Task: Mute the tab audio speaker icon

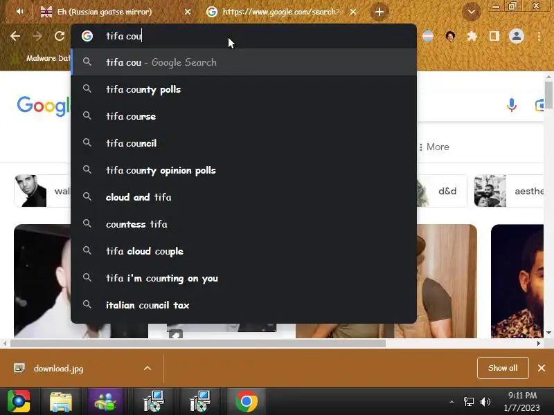Action: pos(20,12)
